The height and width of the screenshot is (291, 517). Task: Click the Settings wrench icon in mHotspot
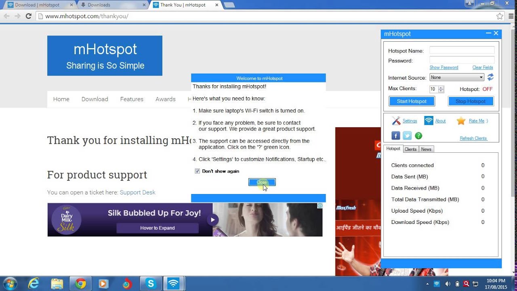click(396, 120)
